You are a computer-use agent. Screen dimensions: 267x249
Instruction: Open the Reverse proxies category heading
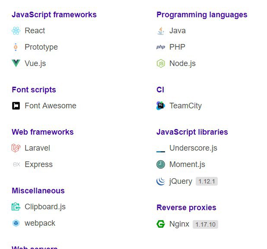[187, 208]
